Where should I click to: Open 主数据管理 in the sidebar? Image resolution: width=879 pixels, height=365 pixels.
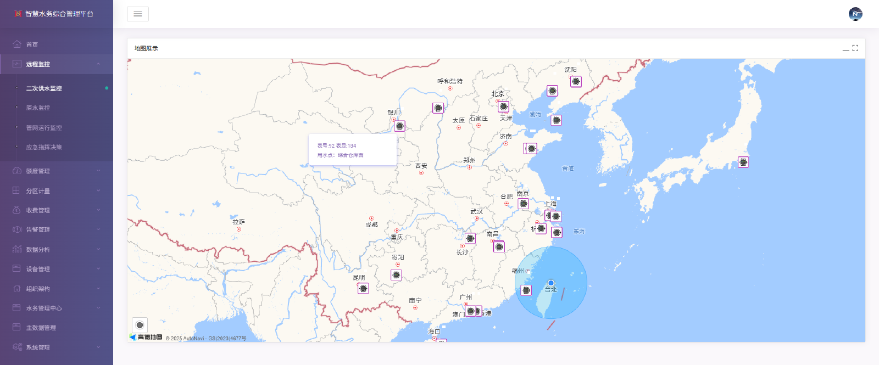tap(41, 328)
